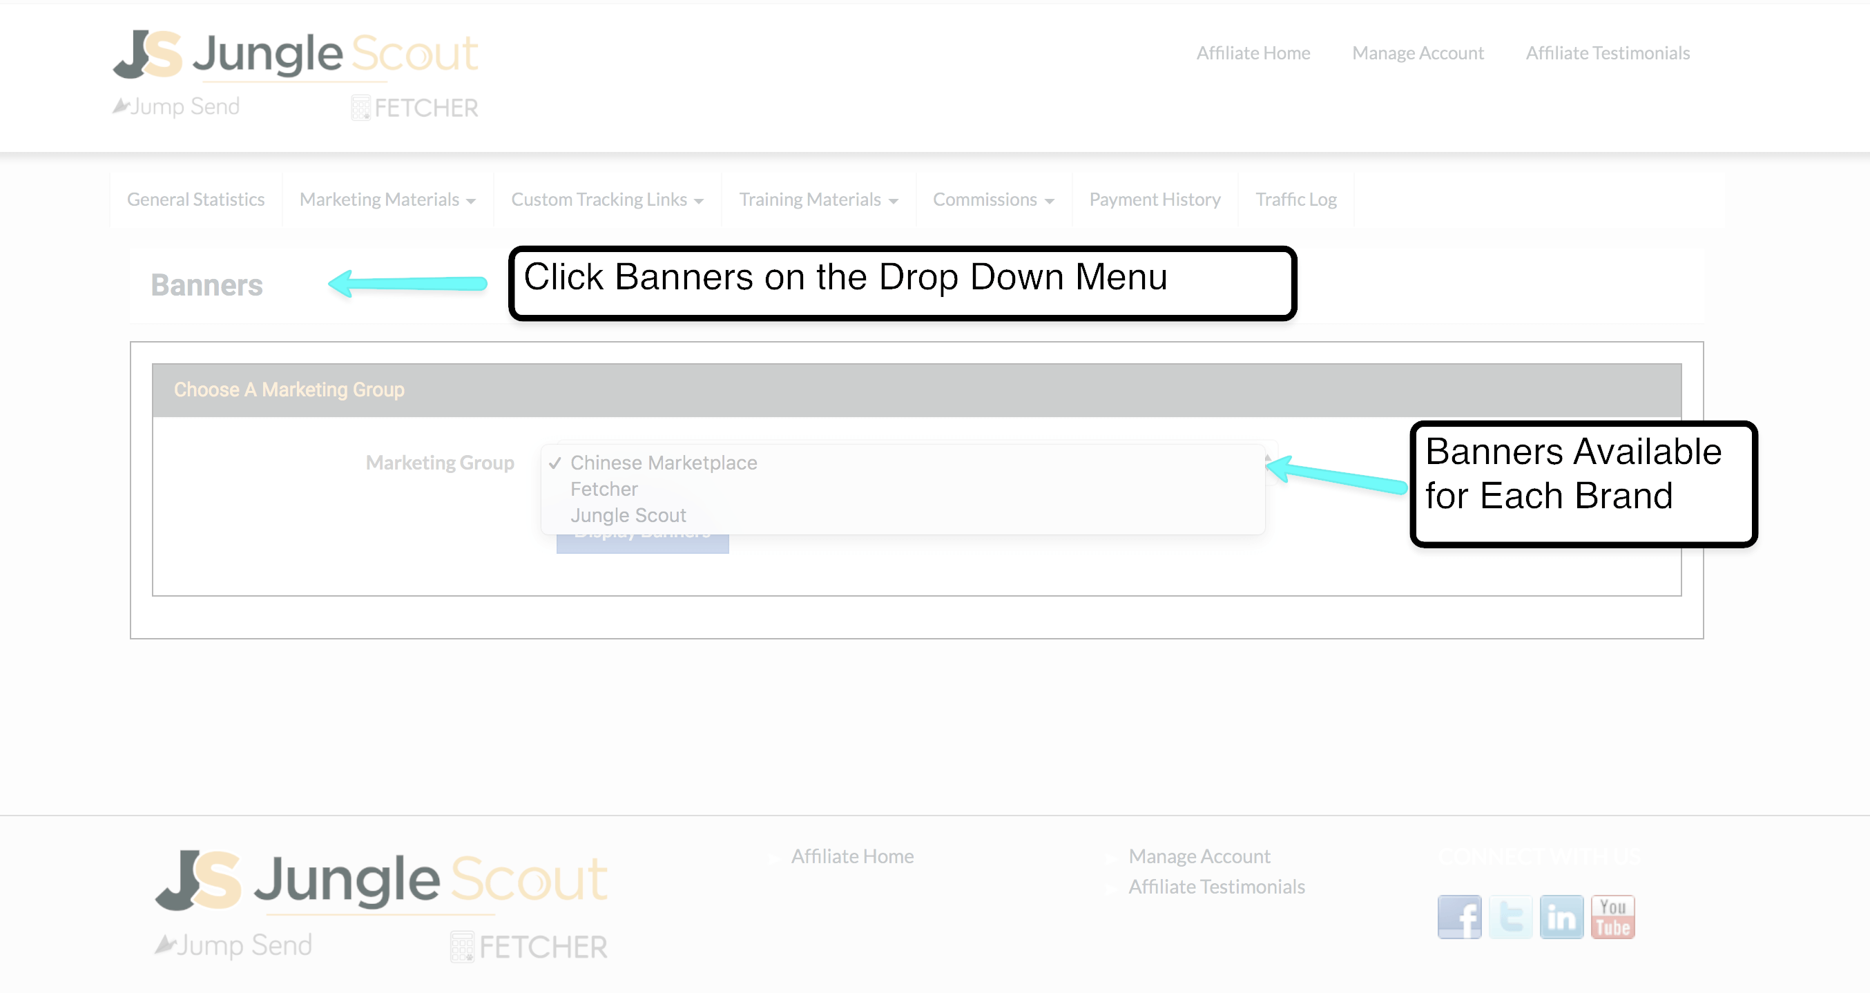The width and height of the screenshot is (1870, 993).
Task: Open the Traffic Log tab
Action: click(1295, 200)
